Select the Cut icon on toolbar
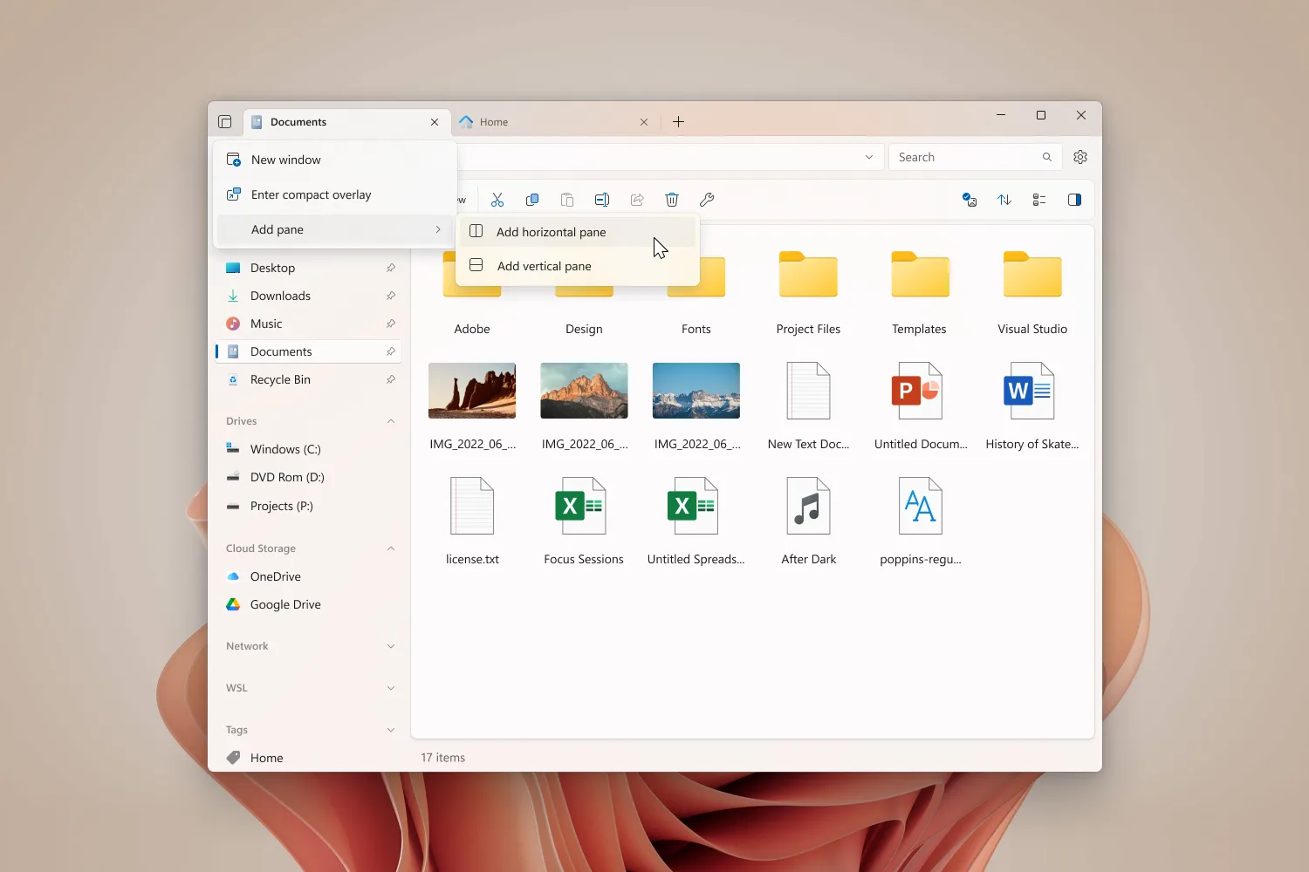 pos(497,200)
